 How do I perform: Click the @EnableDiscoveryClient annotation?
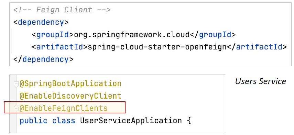pos(71,96)
